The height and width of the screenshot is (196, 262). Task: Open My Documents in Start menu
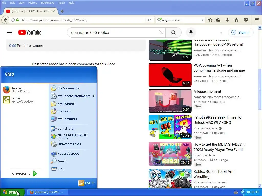(x=73, y=88)
